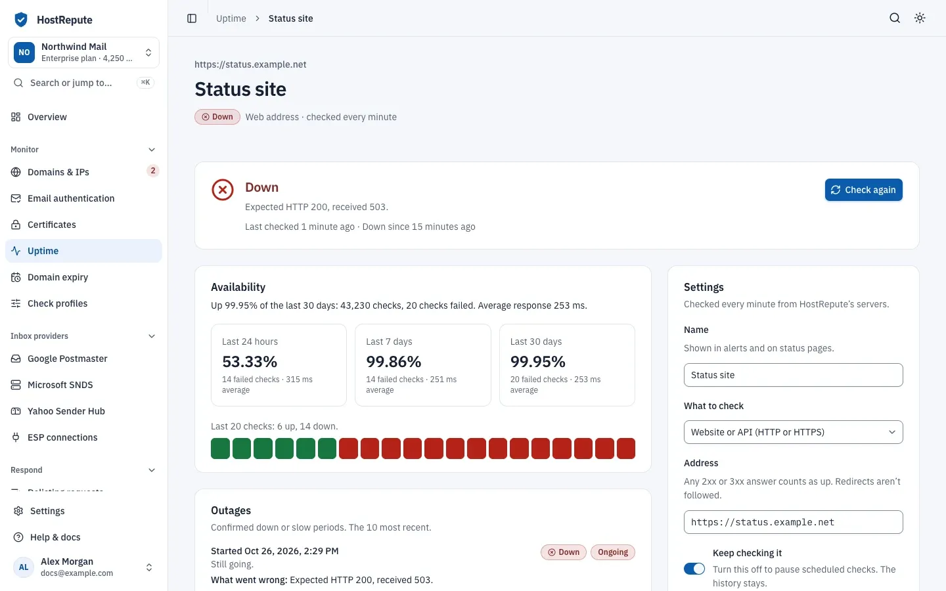
Task: Click the Check again button
Action: click(863, 190)
